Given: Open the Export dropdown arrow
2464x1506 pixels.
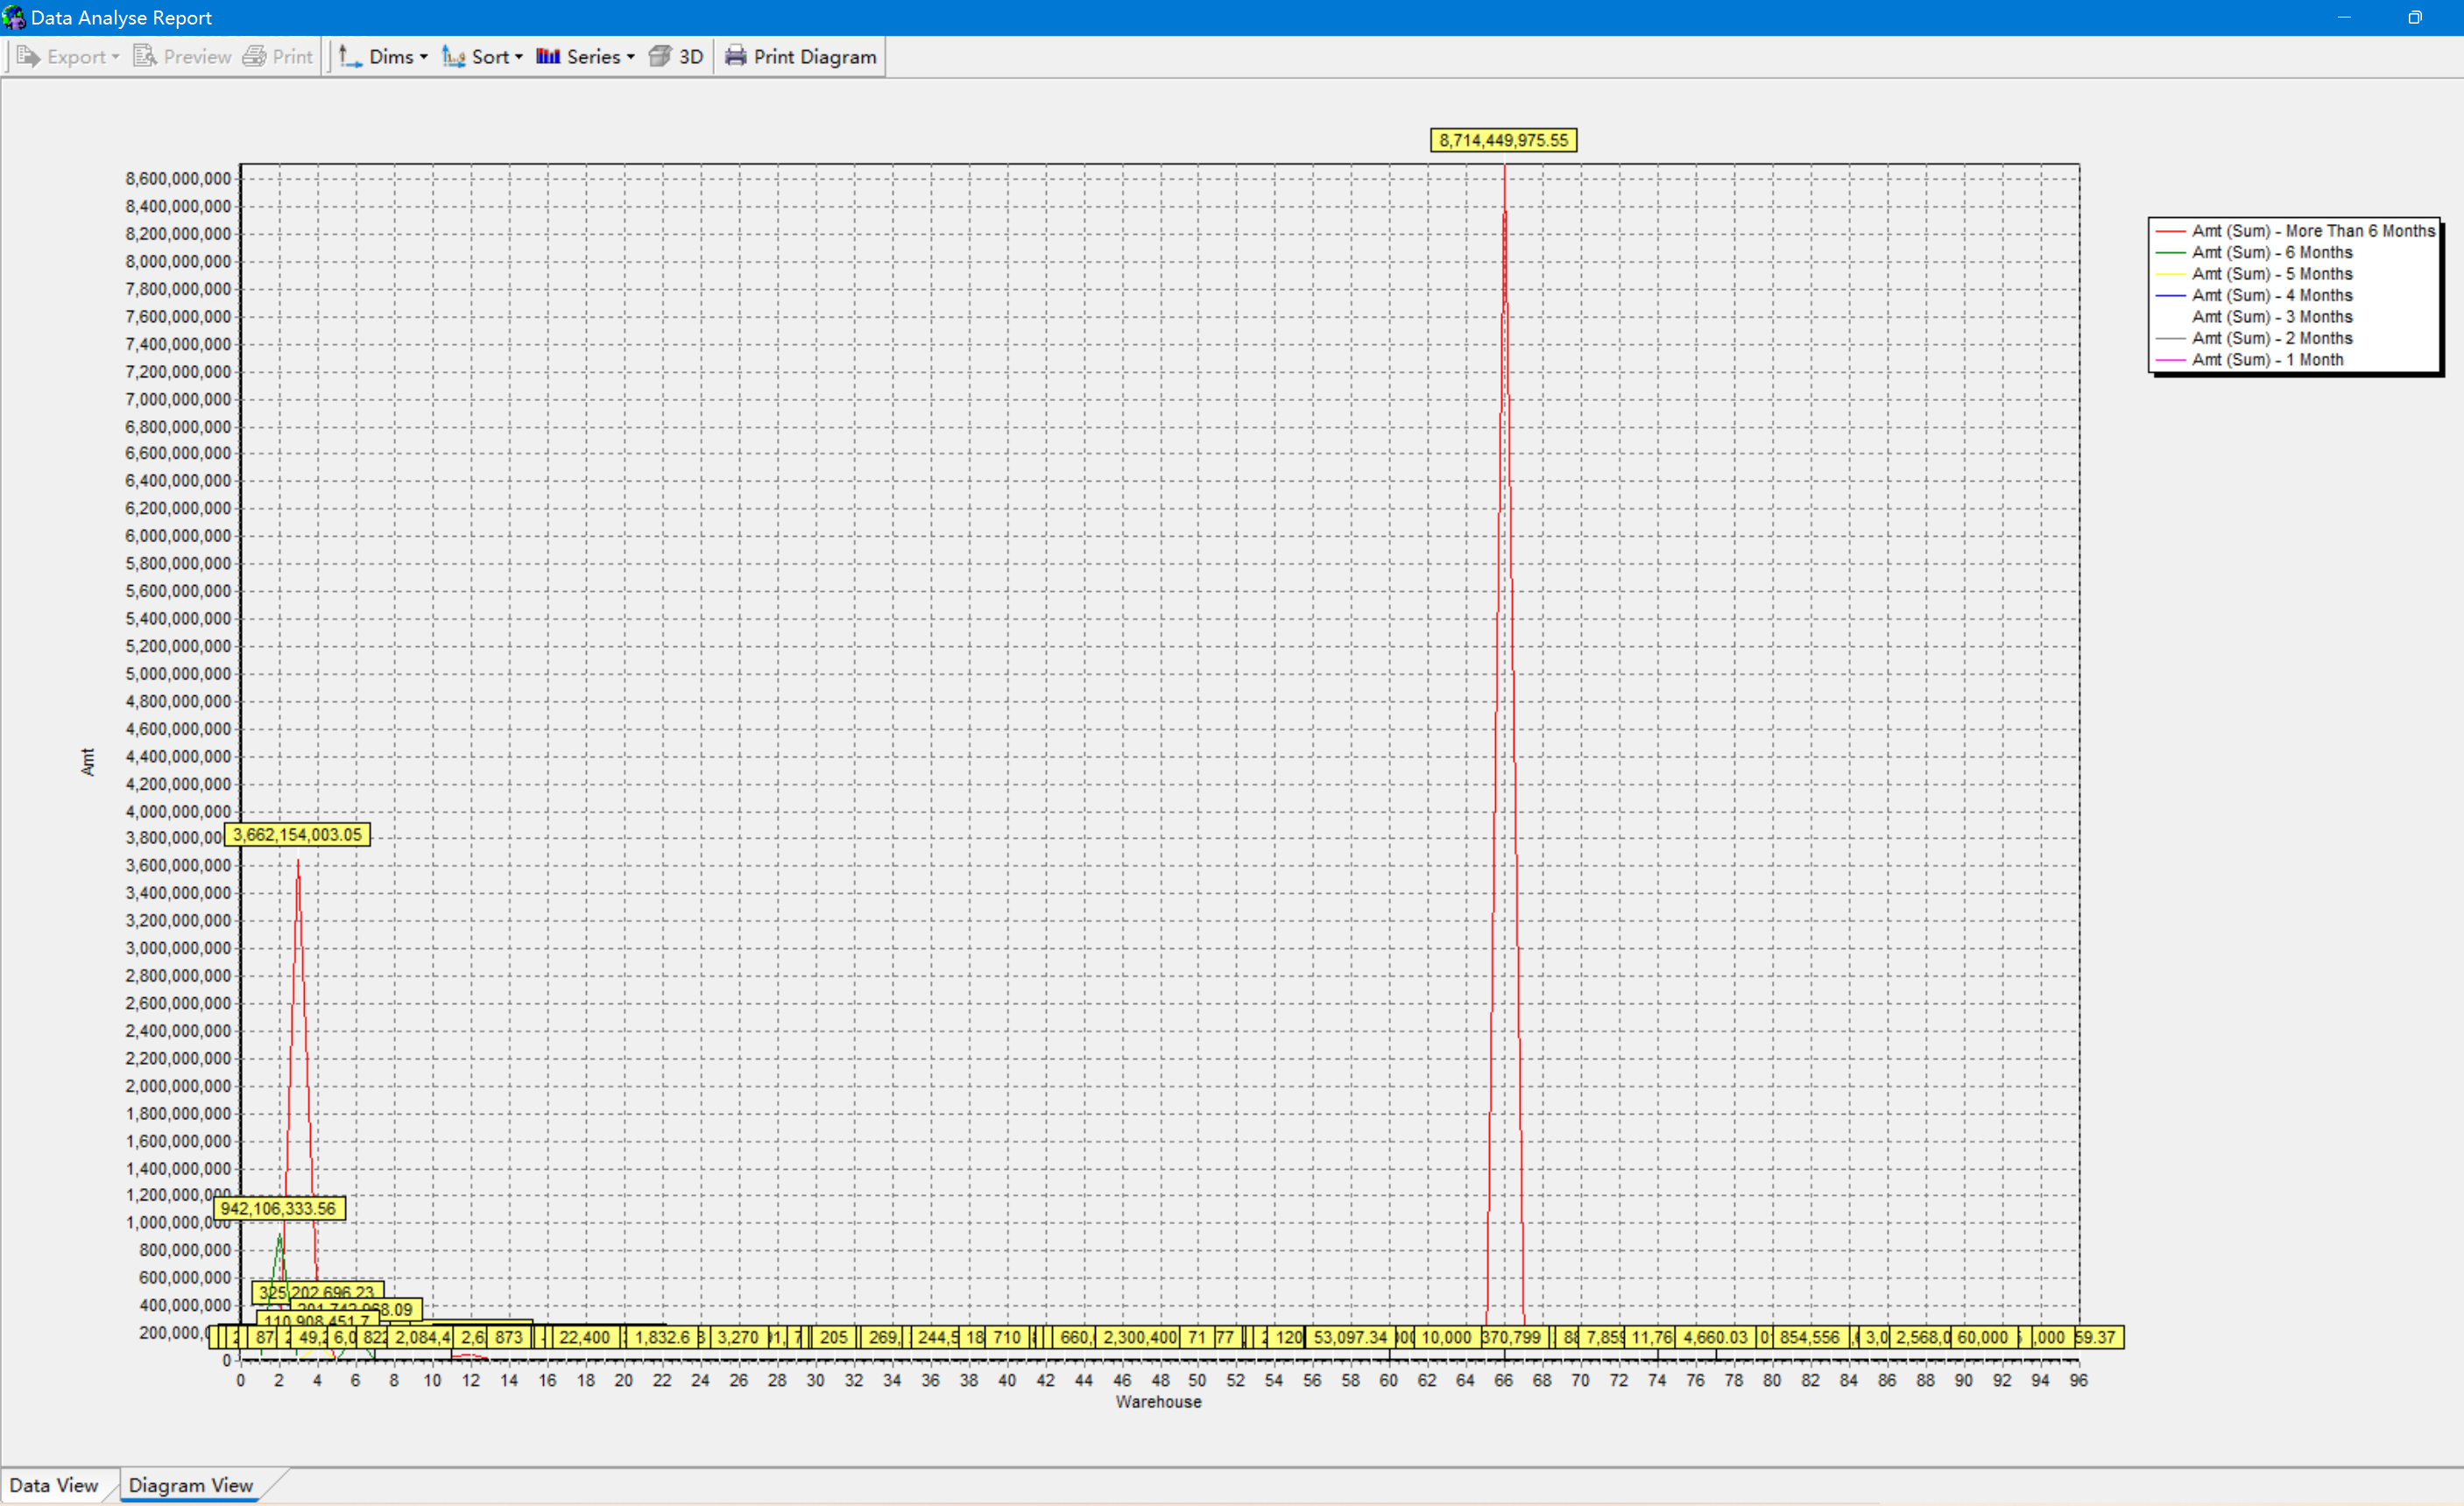Looking at the screenshot, I should (x=116, y=57).
